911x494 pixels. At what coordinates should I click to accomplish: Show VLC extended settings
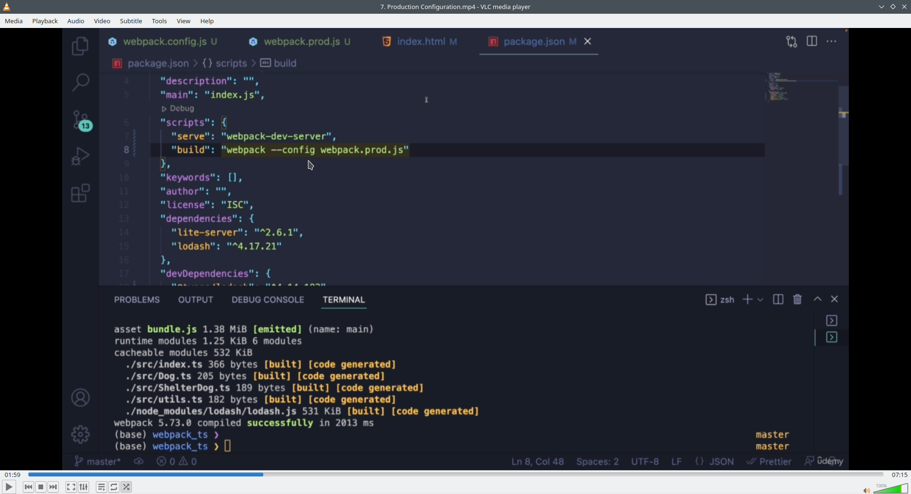coord(84,487)
